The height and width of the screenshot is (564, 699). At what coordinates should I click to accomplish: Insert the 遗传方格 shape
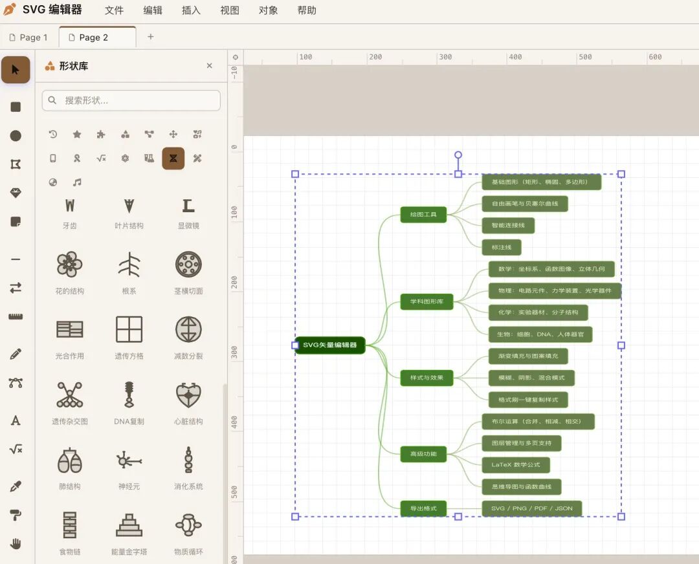click(129, 338)
